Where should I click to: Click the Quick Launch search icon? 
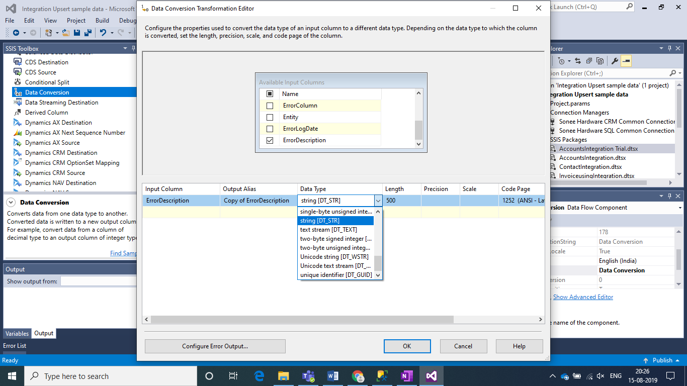tap(630, 7)
